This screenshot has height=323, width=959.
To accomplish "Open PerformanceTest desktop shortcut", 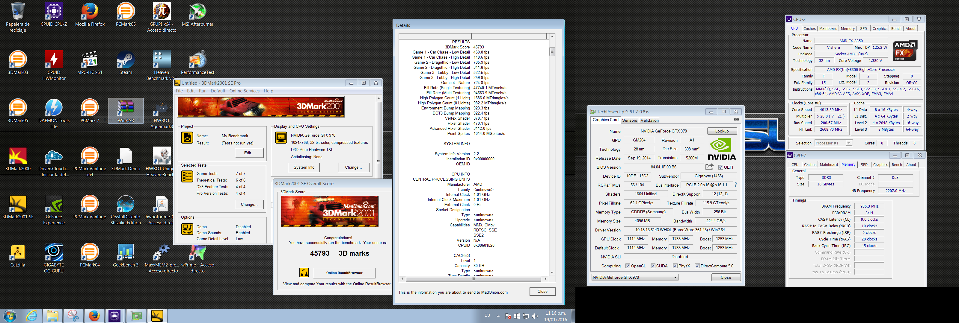I will pyautogui.click(x=197, y=63).
